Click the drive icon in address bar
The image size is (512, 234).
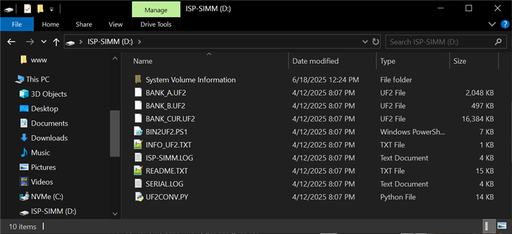point(70,42)
